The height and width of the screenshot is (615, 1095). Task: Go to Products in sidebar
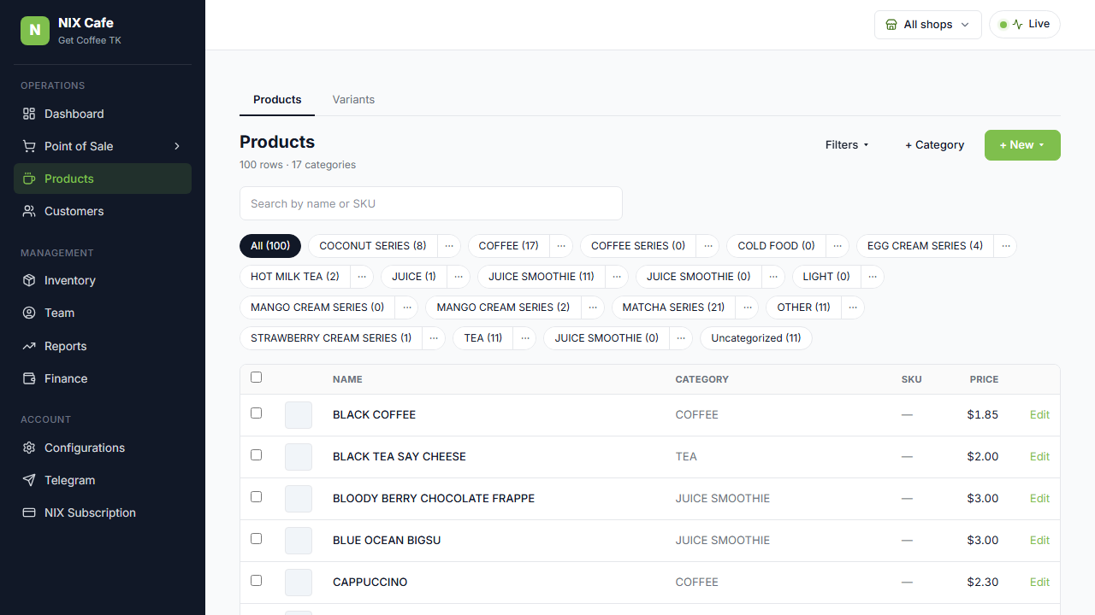point(103,179)
